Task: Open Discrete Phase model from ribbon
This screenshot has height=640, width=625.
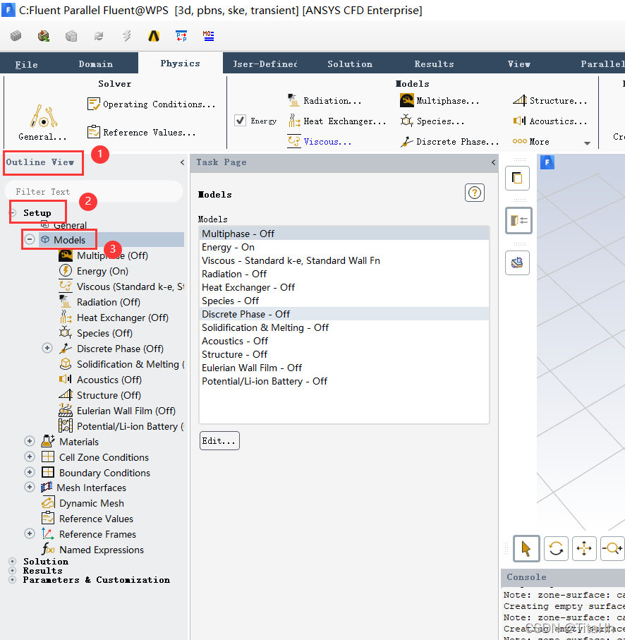Action: pyautogui.click(x=449, y=142)
